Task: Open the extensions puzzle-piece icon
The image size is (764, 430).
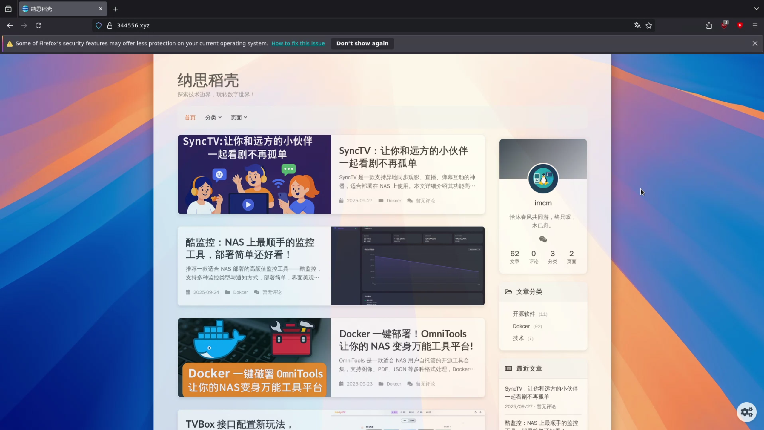Action: tap(709, 26)
